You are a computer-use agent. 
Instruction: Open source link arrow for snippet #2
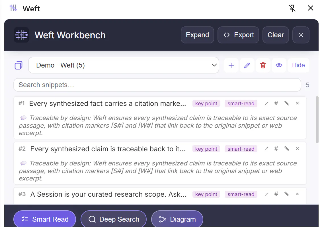pyautogui.click(x=266, y=149)
